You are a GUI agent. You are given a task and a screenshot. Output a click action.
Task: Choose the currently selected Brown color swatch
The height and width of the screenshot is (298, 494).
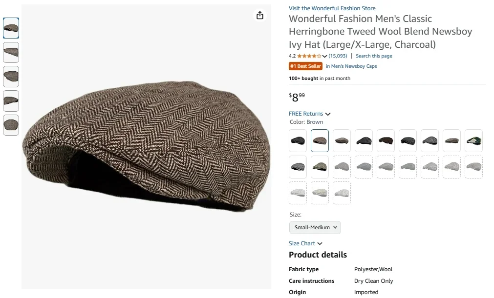[320, 140]
